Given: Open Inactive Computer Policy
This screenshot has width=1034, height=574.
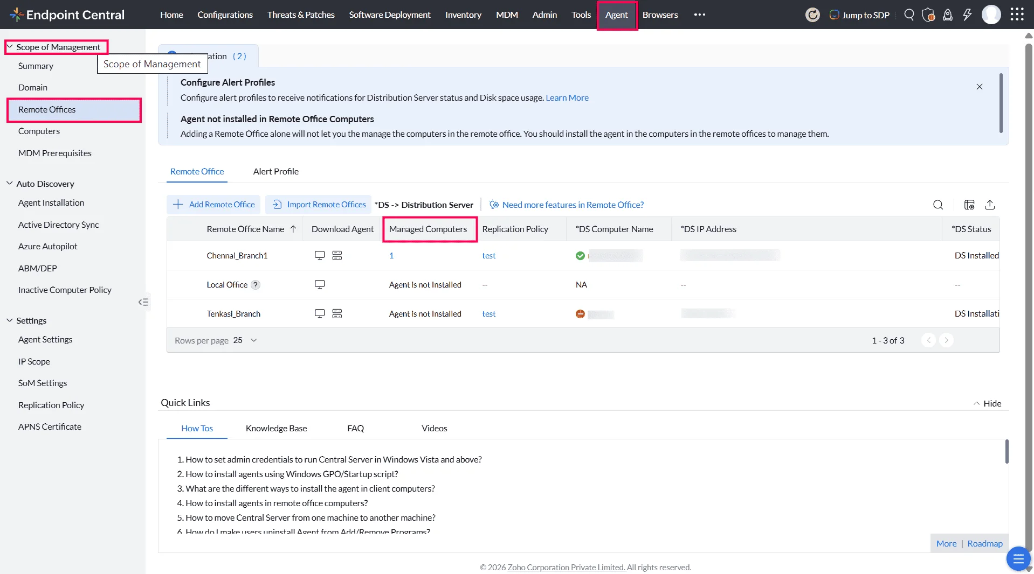Looking at the screenshot, I should [x=65, y=290].
